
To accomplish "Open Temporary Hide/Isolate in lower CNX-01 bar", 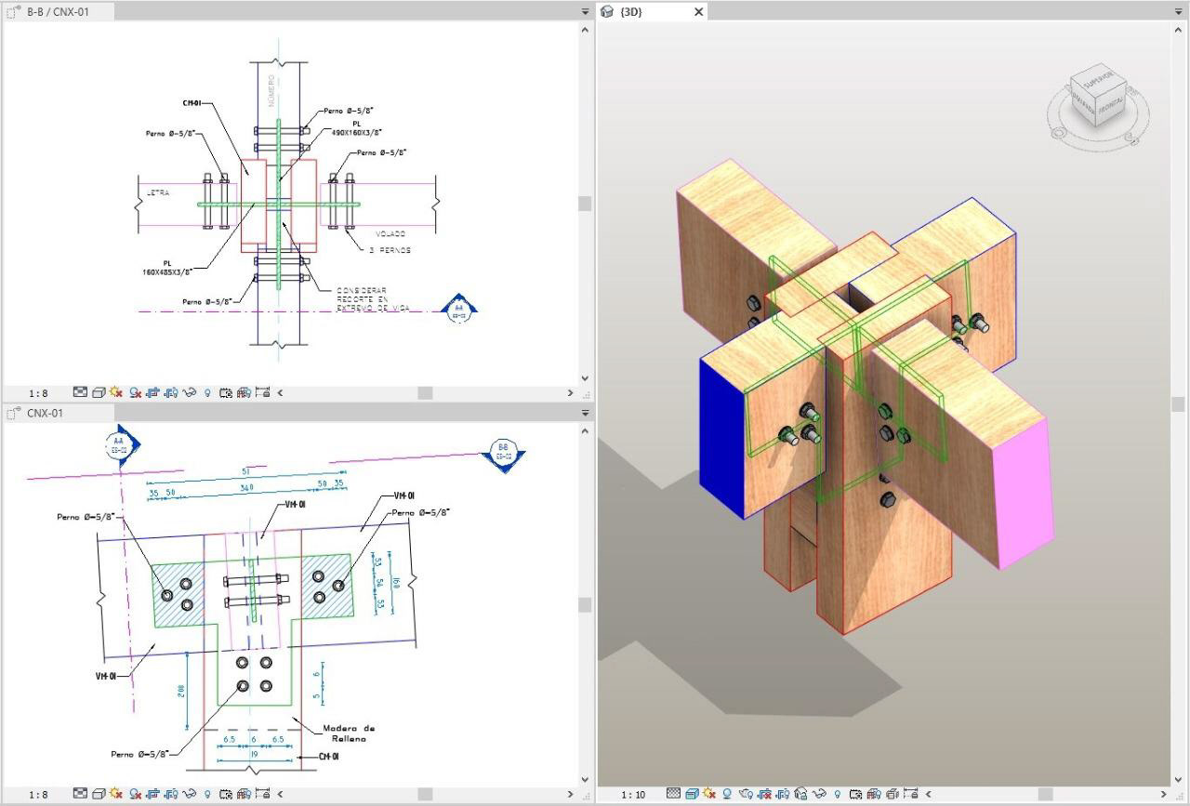I will (x=190, y=794).
